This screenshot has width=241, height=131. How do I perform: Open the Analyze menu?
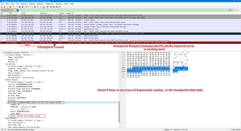coord(32,4)
